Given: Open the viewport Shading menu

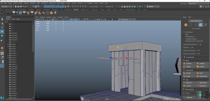Looking at the screenshot, I should click(x=42, y=17).
